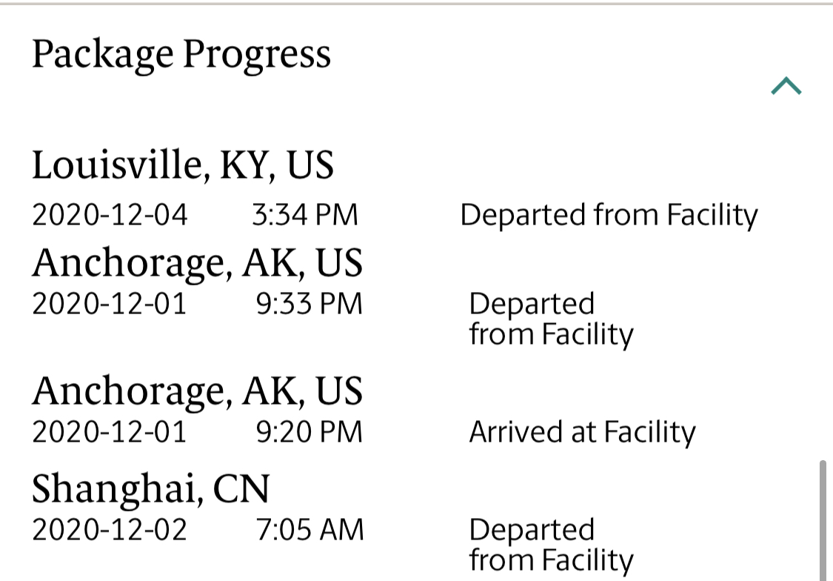Click the 2020-12-01 date beside 9:33 PM

tap(110, 305)
